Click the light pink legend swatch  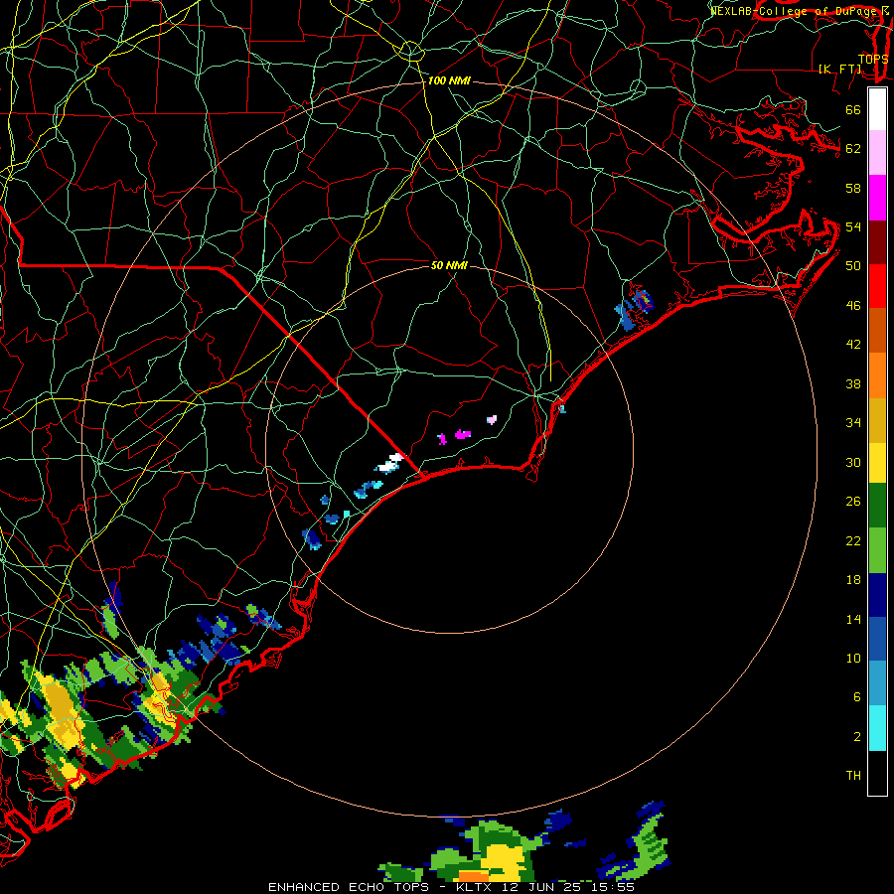[877, 153]
